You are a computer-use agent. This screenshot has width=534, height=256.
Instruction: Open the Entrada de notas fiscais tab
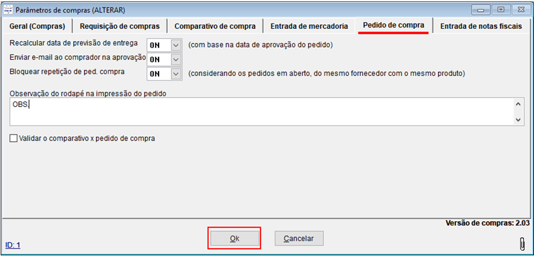coord(481,26)
